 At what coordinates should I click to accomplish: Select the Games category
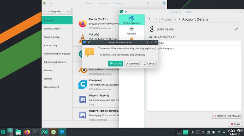[x=57, y=70]
